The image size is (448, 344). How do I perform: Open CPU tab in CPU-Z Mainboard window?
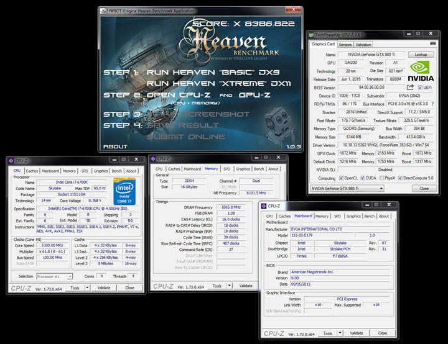pyautogui.click(x=269, y=216)
